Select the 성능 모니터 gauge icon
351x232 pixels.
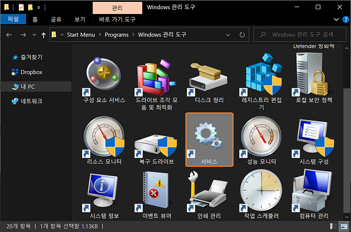[261, 137]
